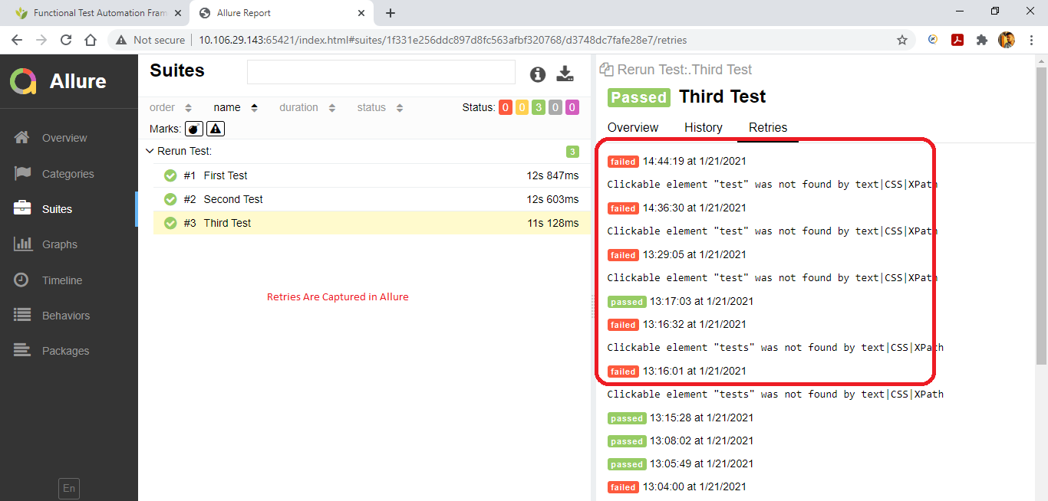Toggle failed status filter showing 0
Screen dimensions: 1048x501
click(x=506, y=107)
